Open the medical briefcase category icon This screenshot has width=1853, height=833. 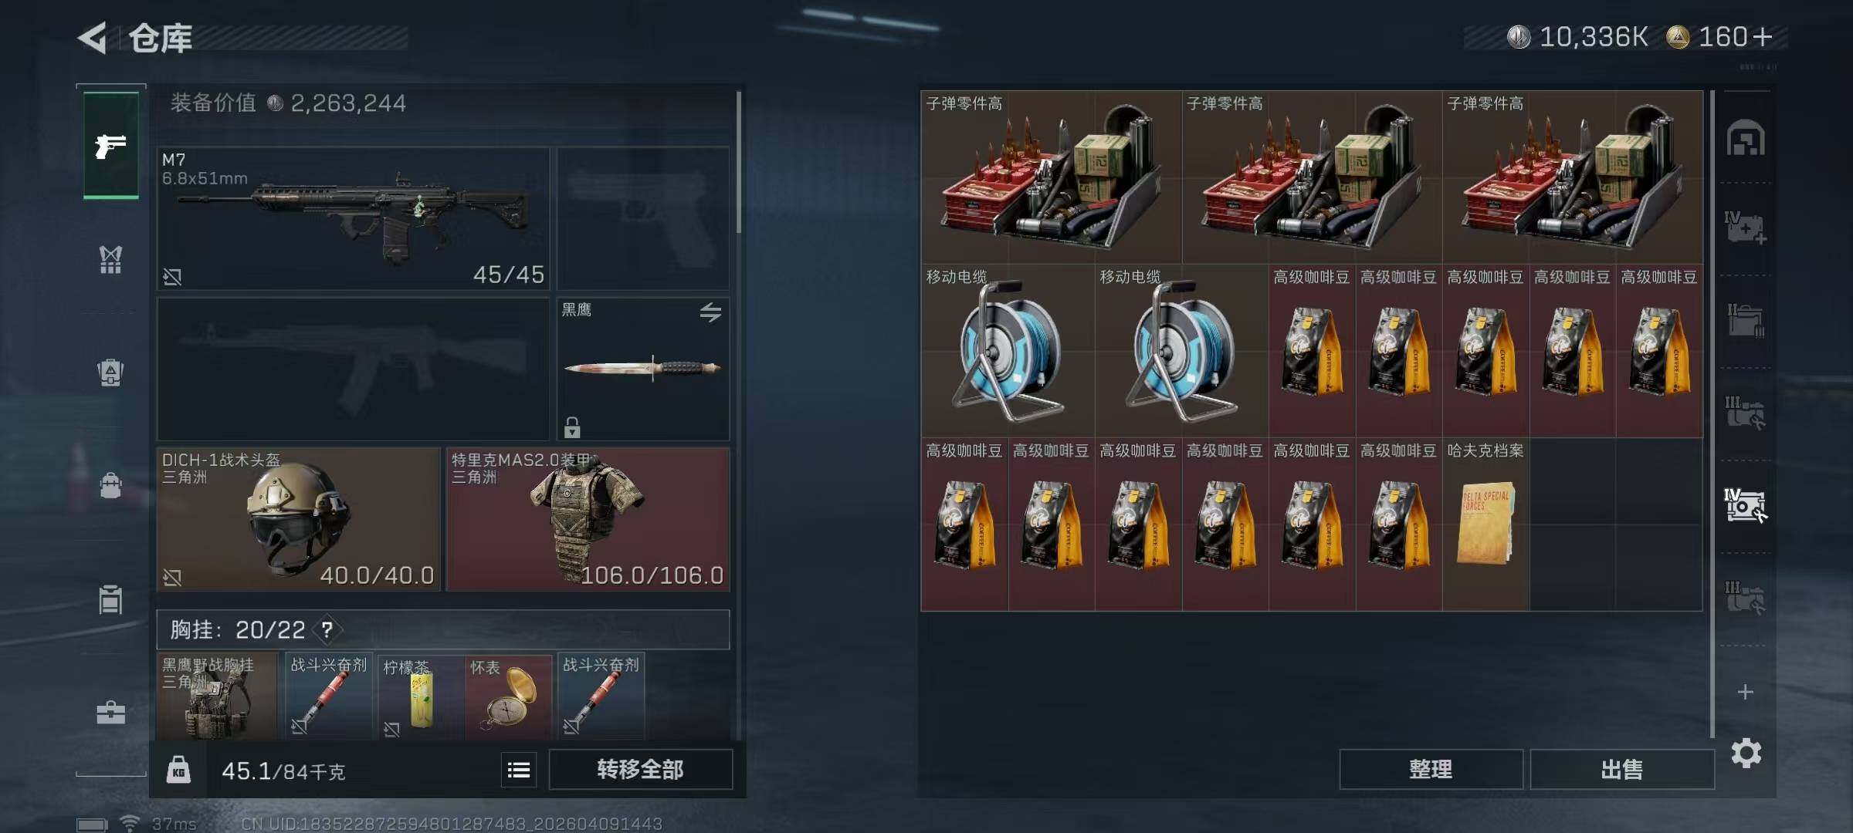[110, 713]
